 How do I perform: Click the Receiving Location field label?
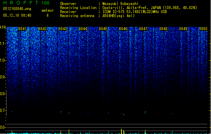(78, 8)
